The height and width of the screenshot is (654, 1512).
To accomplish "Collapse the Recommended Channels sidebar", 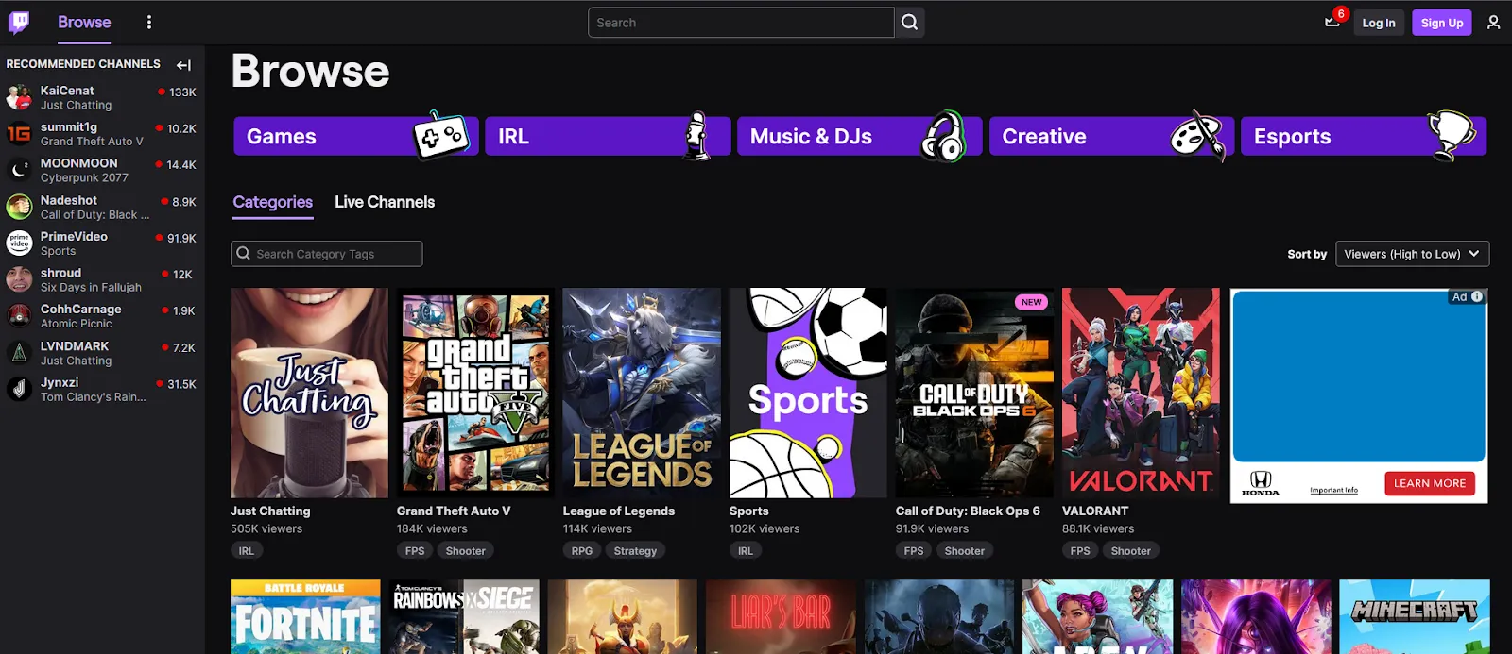I will [x=183, y=65].
